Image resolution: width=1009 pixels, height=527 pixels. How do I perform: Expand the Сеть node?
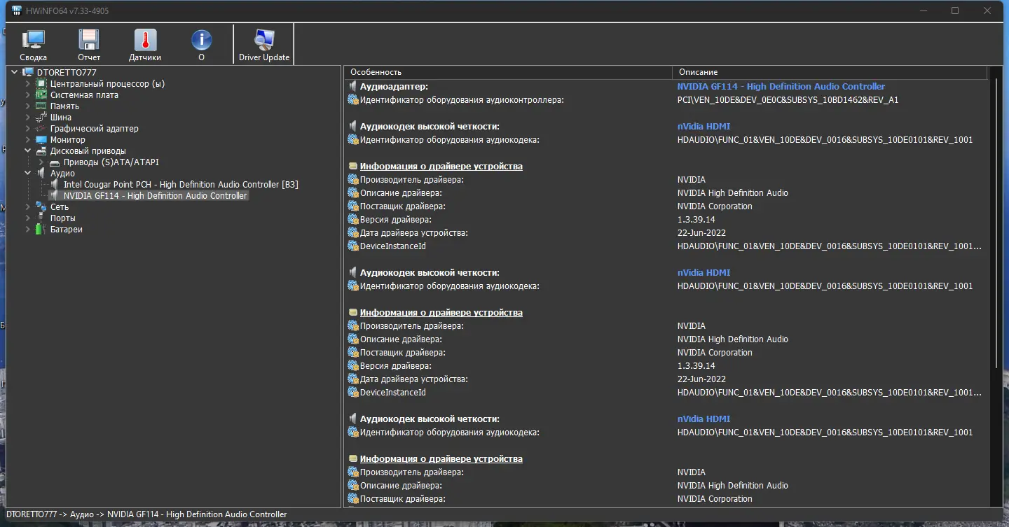(x=28, y=206)
